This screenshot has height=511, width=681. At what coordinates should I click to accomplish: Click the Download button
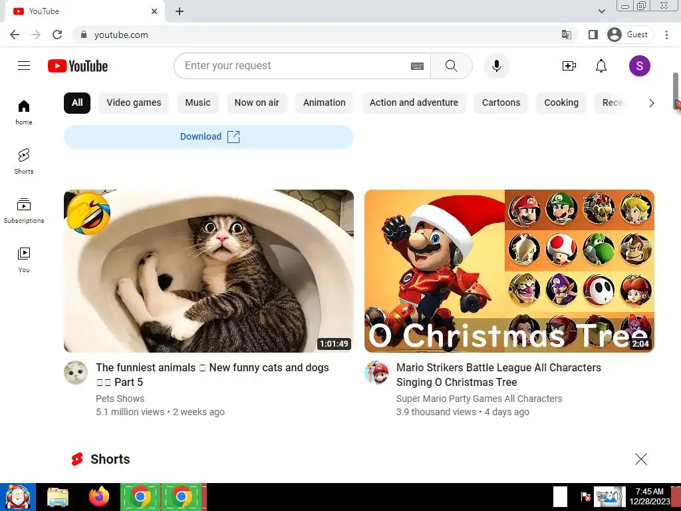click(x=209, y=137)
